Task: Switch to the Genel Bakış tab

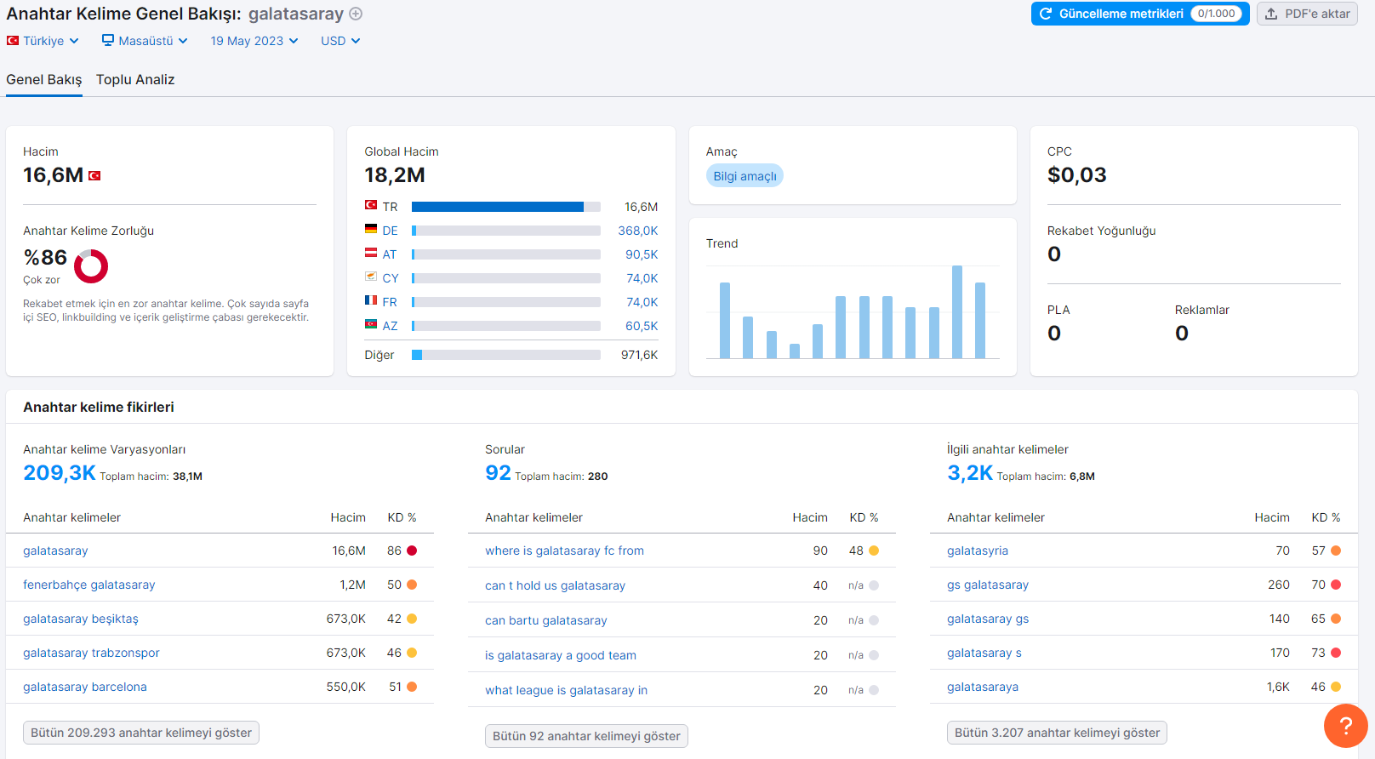Action: (x=44, y=79)
